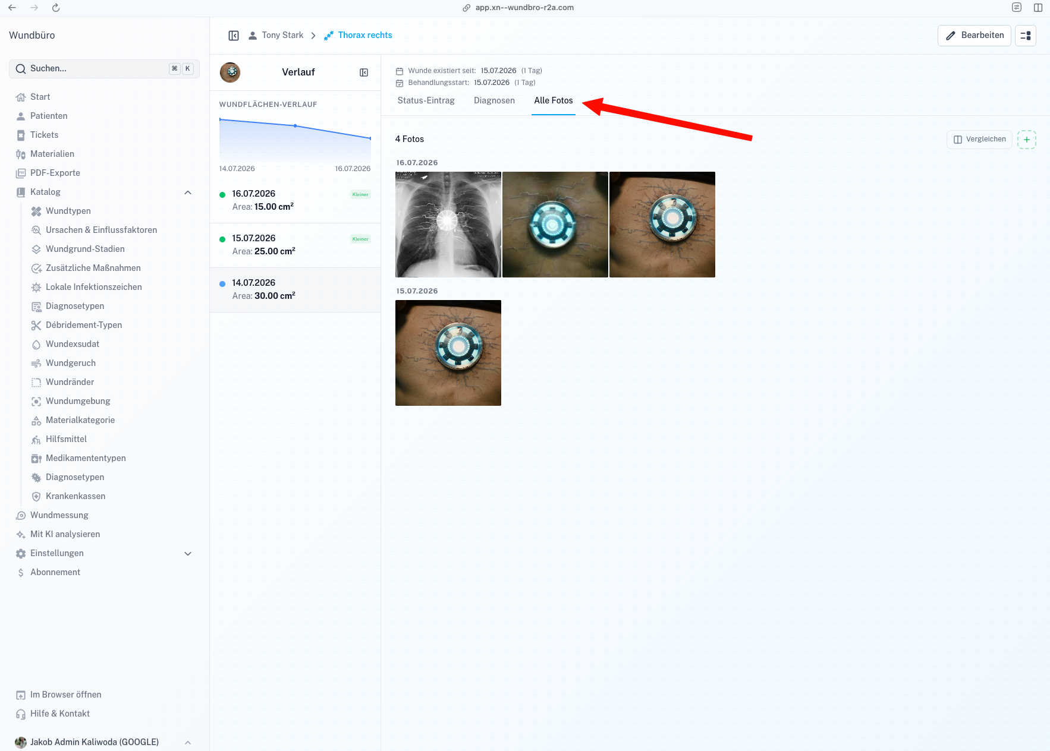Viewport: 1050px width, 751px height.
Task: Click the Bearbeiten button
Action: tap(974, 36)
